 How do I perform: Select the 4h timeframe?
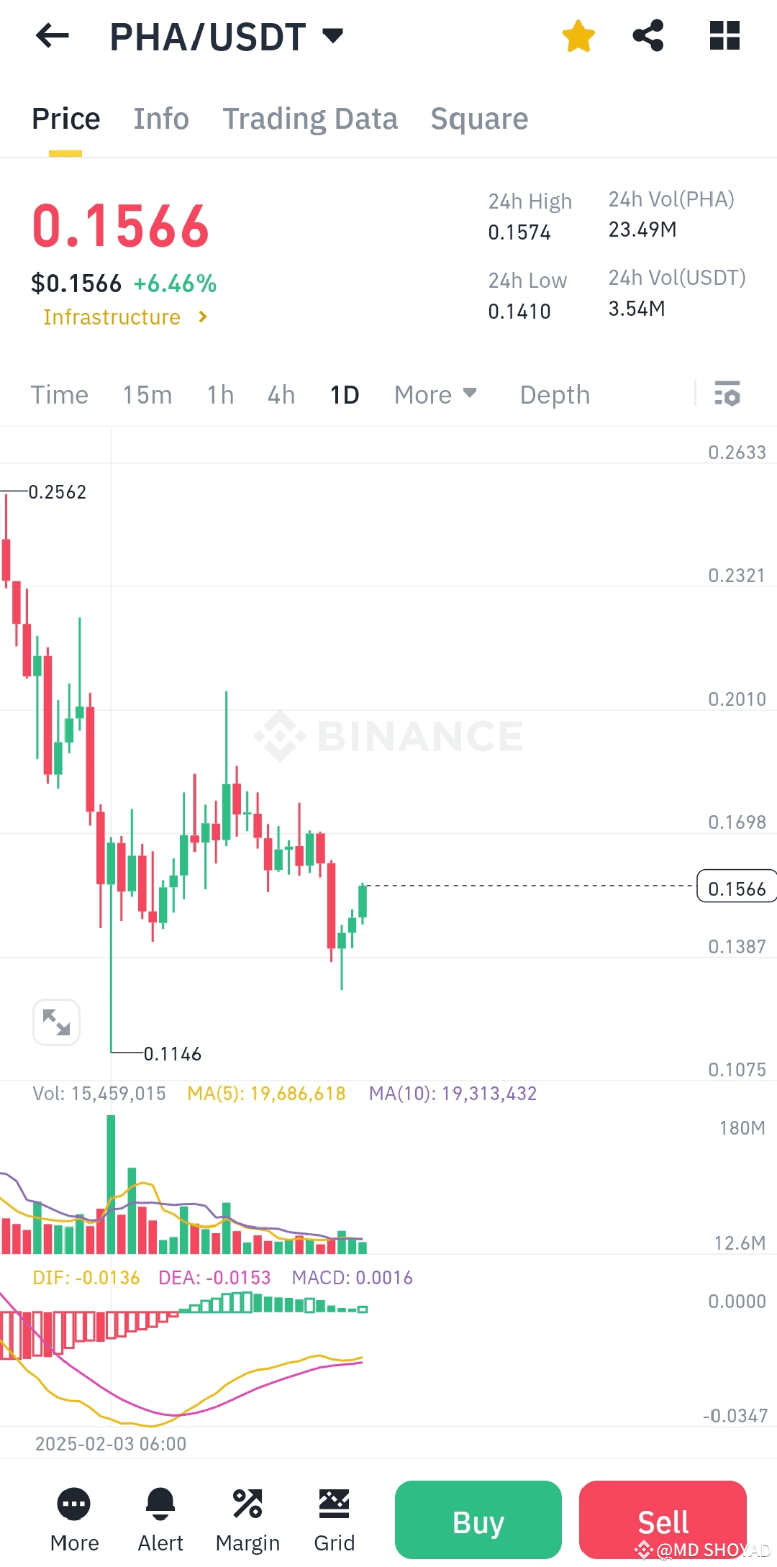pos(281,394)
